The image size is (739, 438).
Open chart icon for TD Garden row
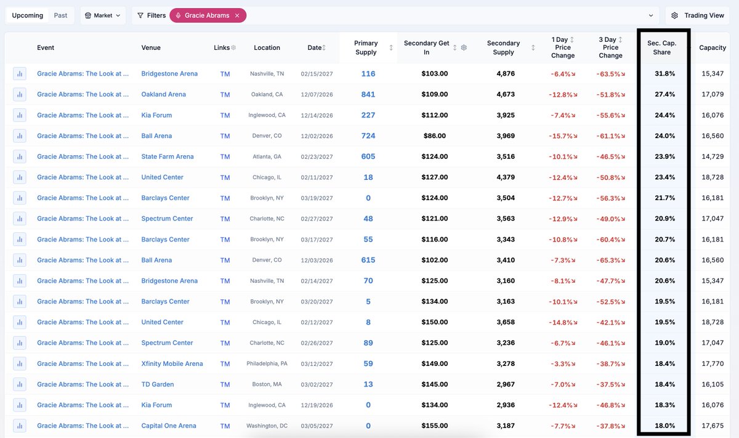click(x=20, y=384)
